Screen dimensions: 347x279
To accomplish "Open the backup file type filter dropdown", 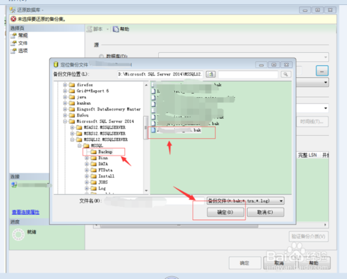I will pos(281,201).
